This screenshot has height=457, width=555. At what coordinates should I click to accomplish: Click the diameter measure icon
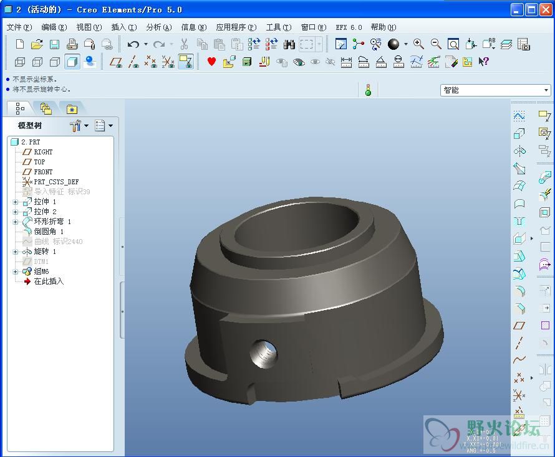click(398, 62)
